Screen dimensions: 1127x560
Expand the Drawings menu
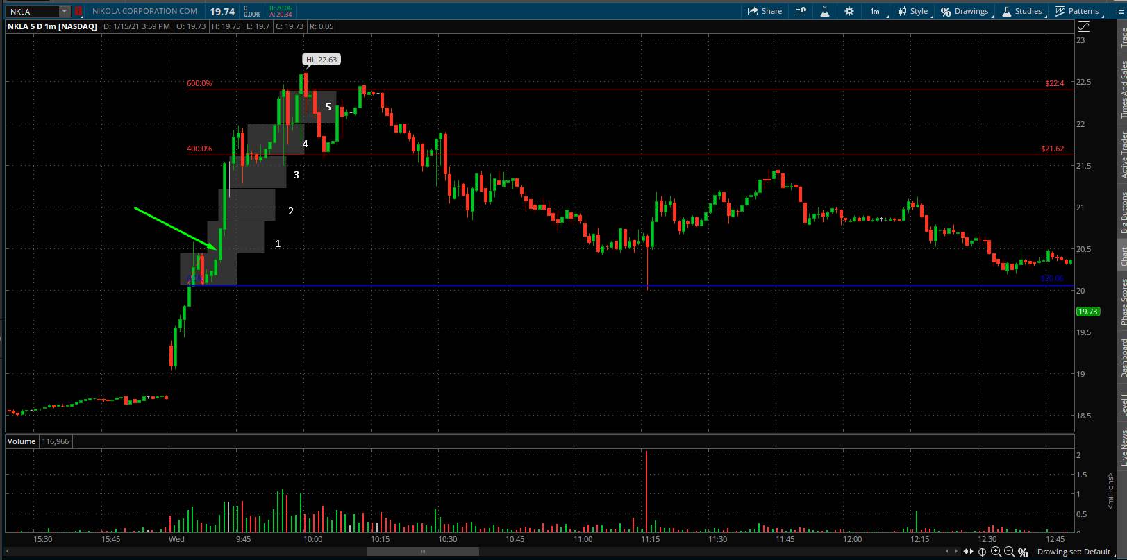[x=965, y=11]
